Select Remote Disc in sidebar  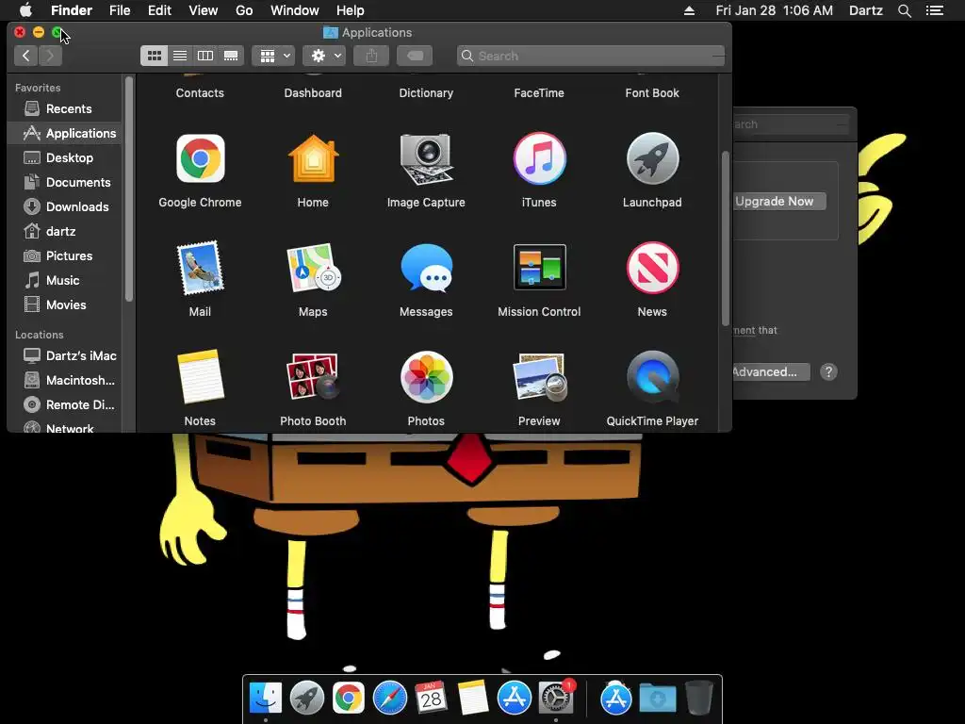(x=65, y=405)
